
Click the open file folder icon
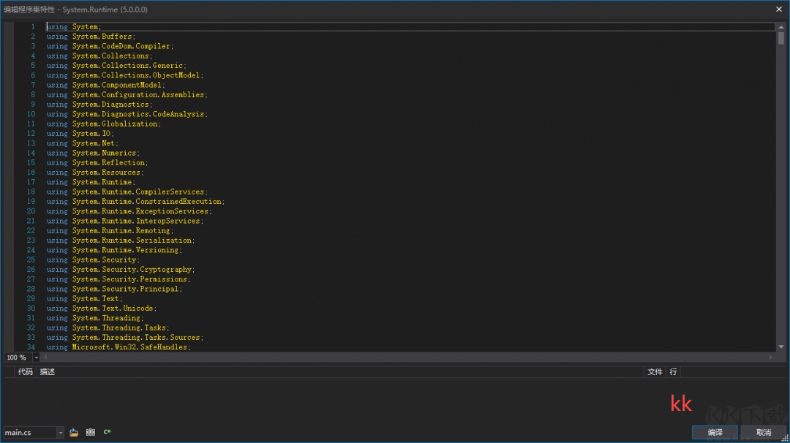click(73, 432)
